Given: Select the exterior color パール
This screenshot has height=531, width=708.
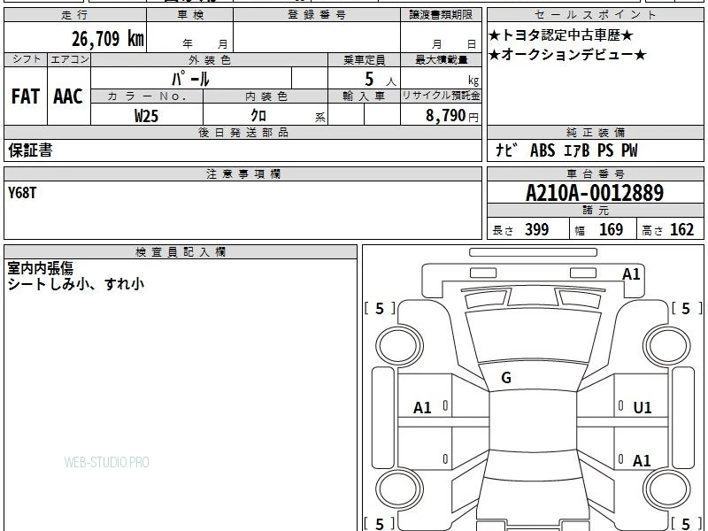Looking at the screenshot, I should [x=190, y=80].
